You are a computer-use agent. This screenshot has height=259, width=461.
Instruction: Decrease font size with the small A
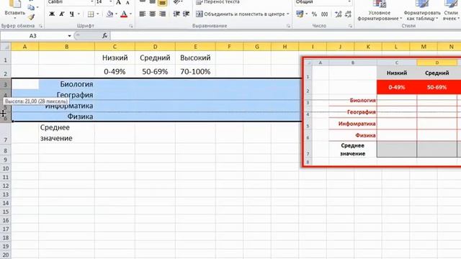pos(127,2)
